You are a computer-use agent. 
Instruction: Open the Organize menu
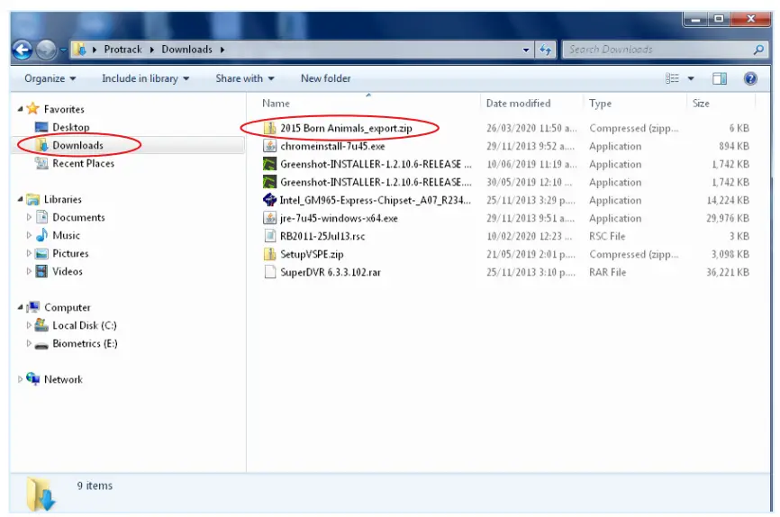point(50,78)
